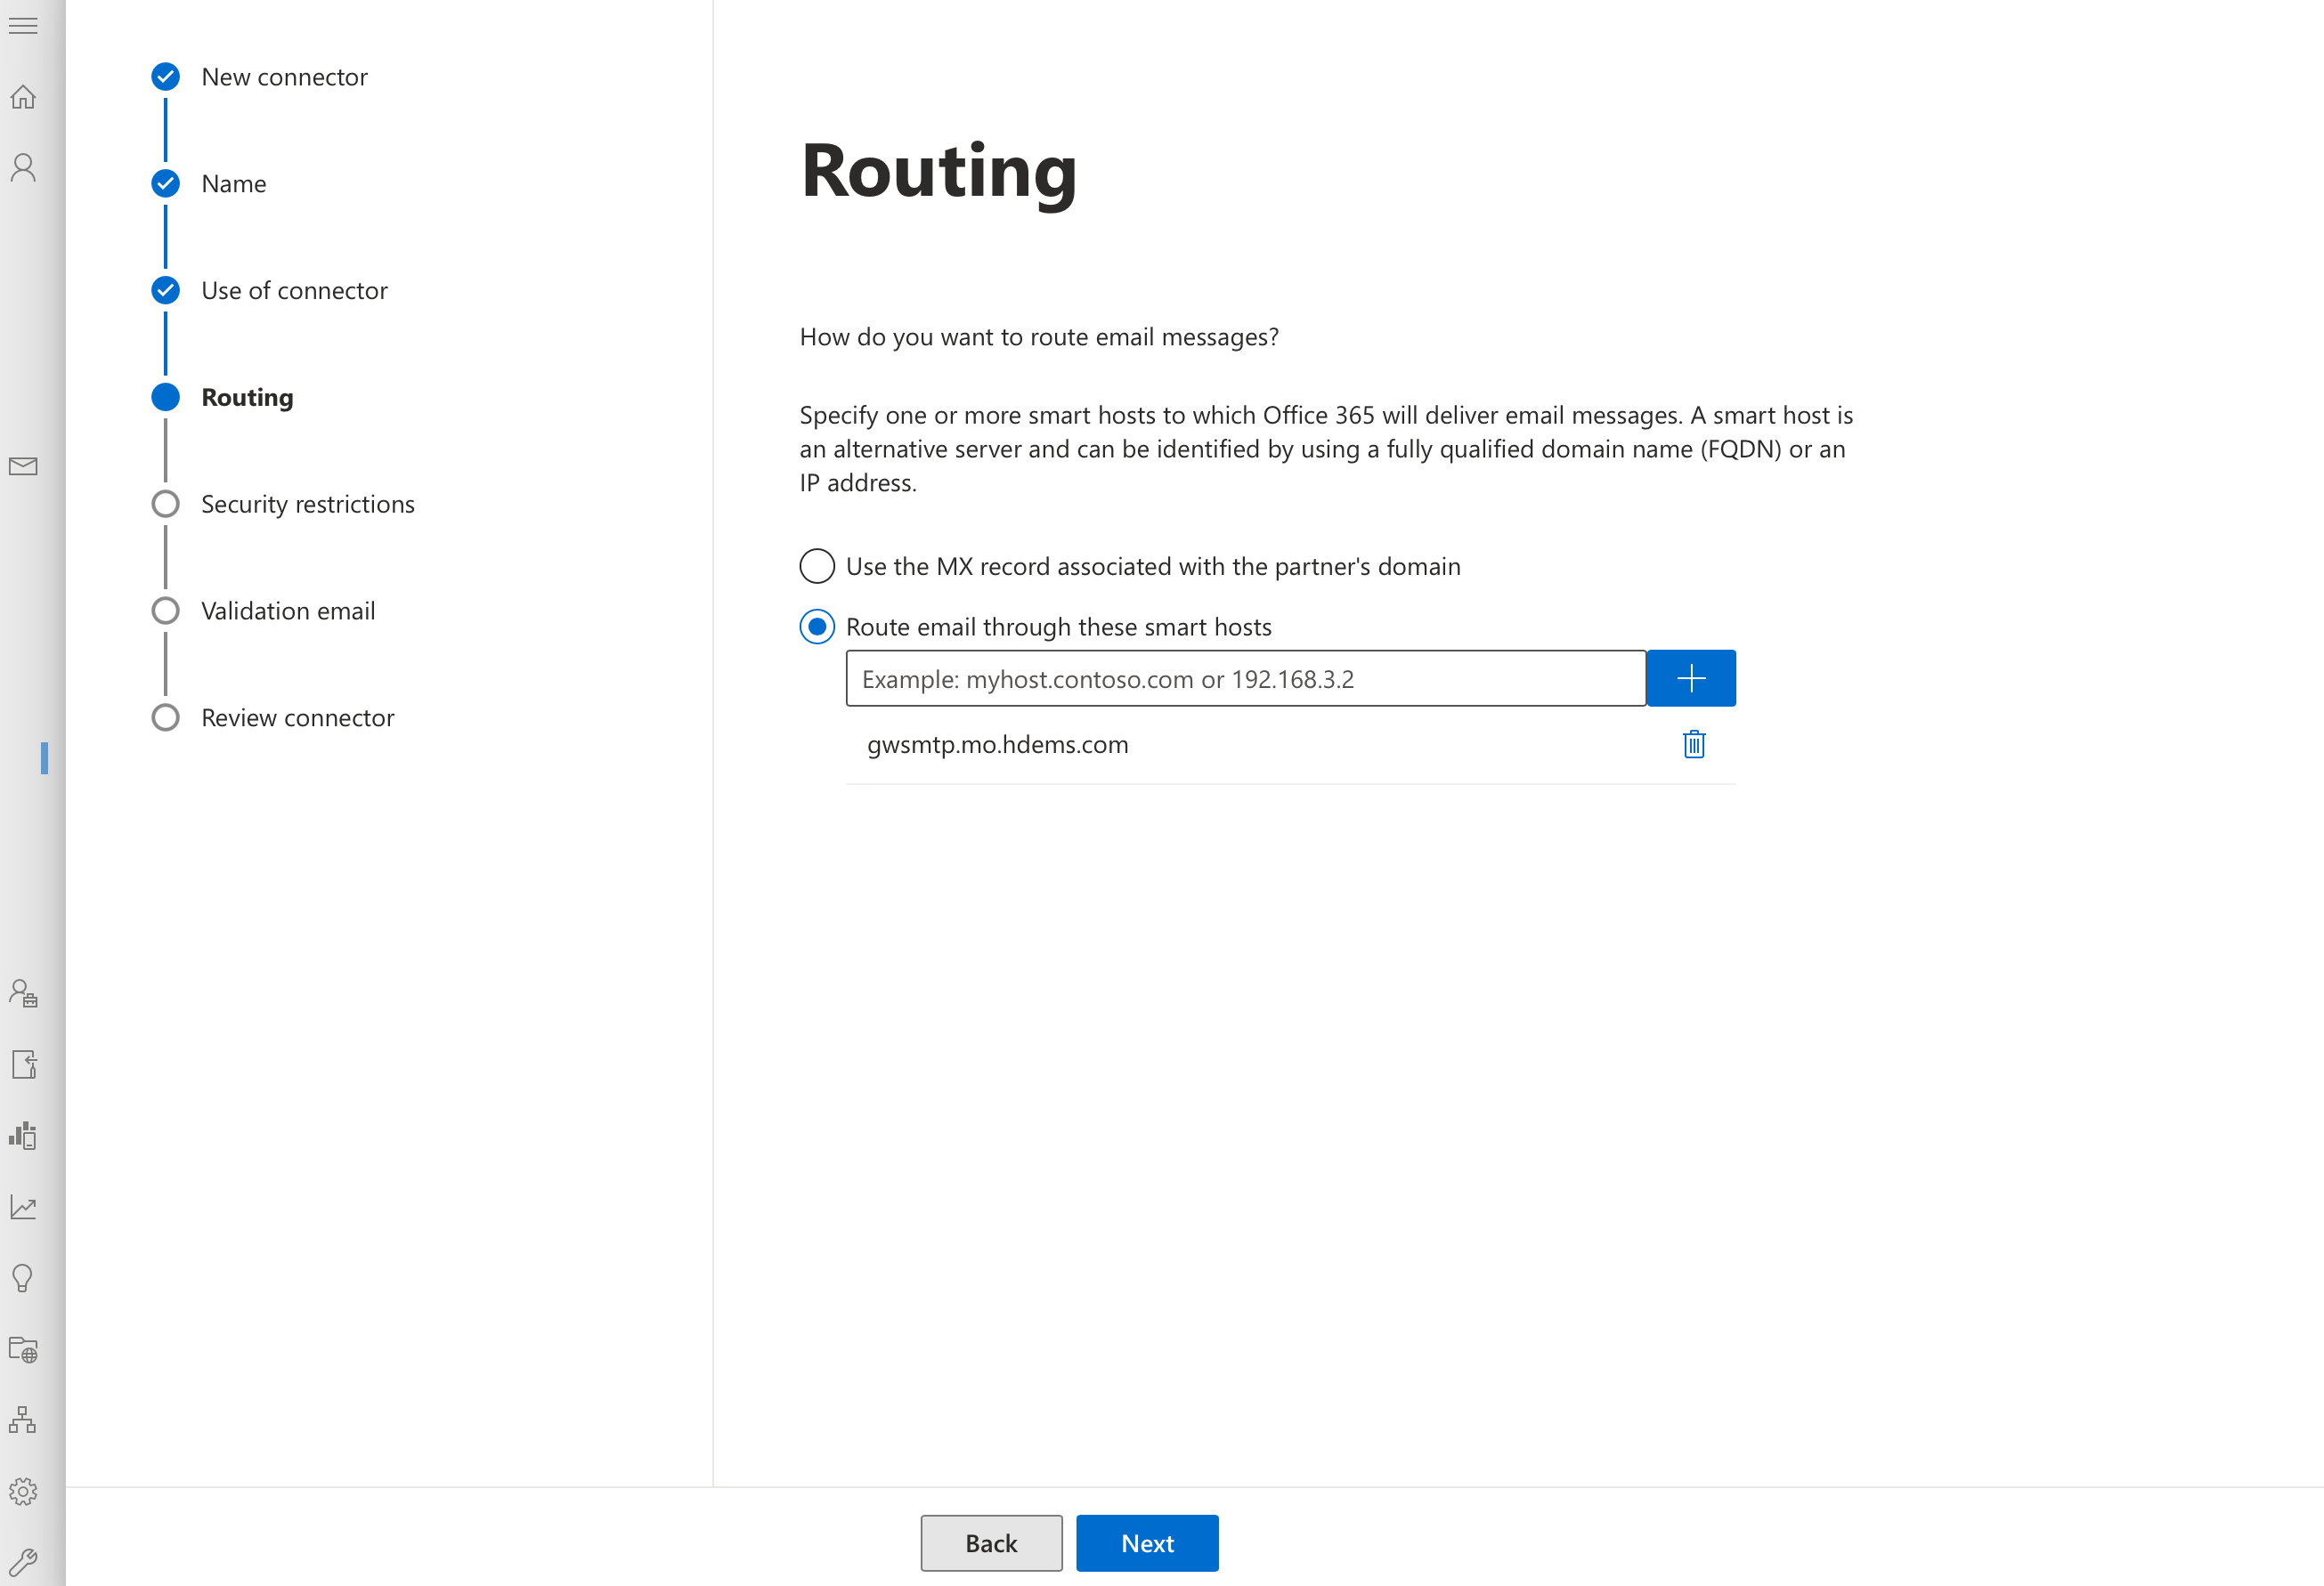Click the Back button
Image resolution: width=2324 pixels, height=1586 pixels.
coord(991,1543)
